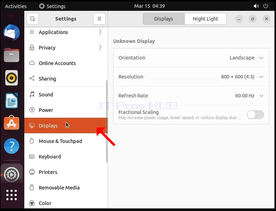Close the Settings window
The image size is (276, 211).
point(266,19)
